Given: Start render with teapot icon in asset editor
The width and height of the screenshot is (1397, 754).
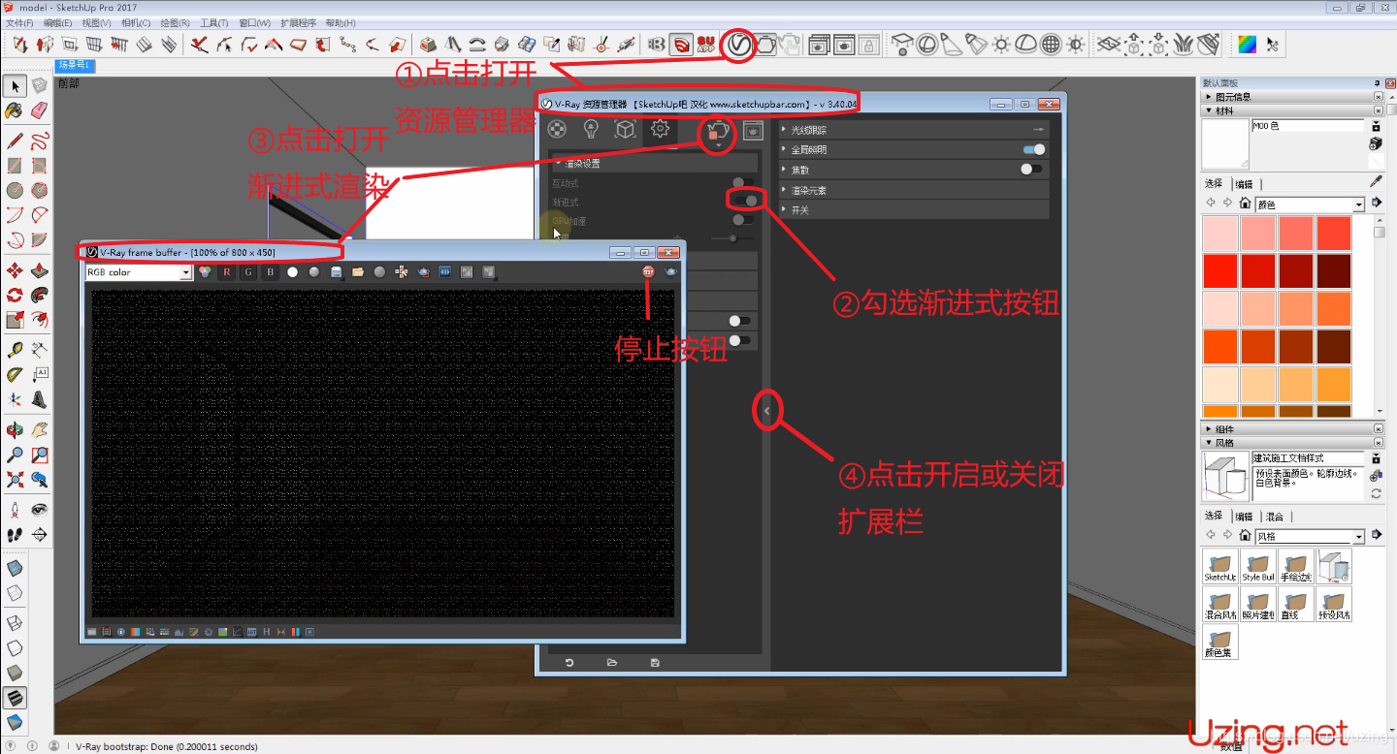Looking at the screenshot, I should pos(718,130).
